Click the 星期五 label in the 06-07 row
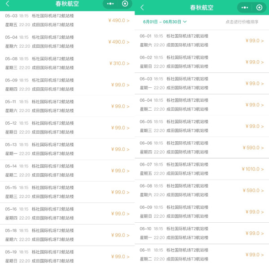The height and width of the screenshot is (265, 269). coord(146,173)
